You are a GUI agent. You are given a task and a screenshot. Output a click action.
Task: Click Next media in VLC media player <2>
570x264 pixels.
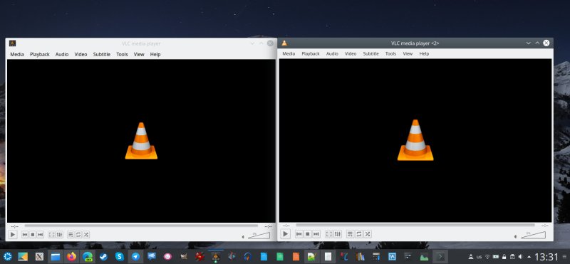(316, 234)
